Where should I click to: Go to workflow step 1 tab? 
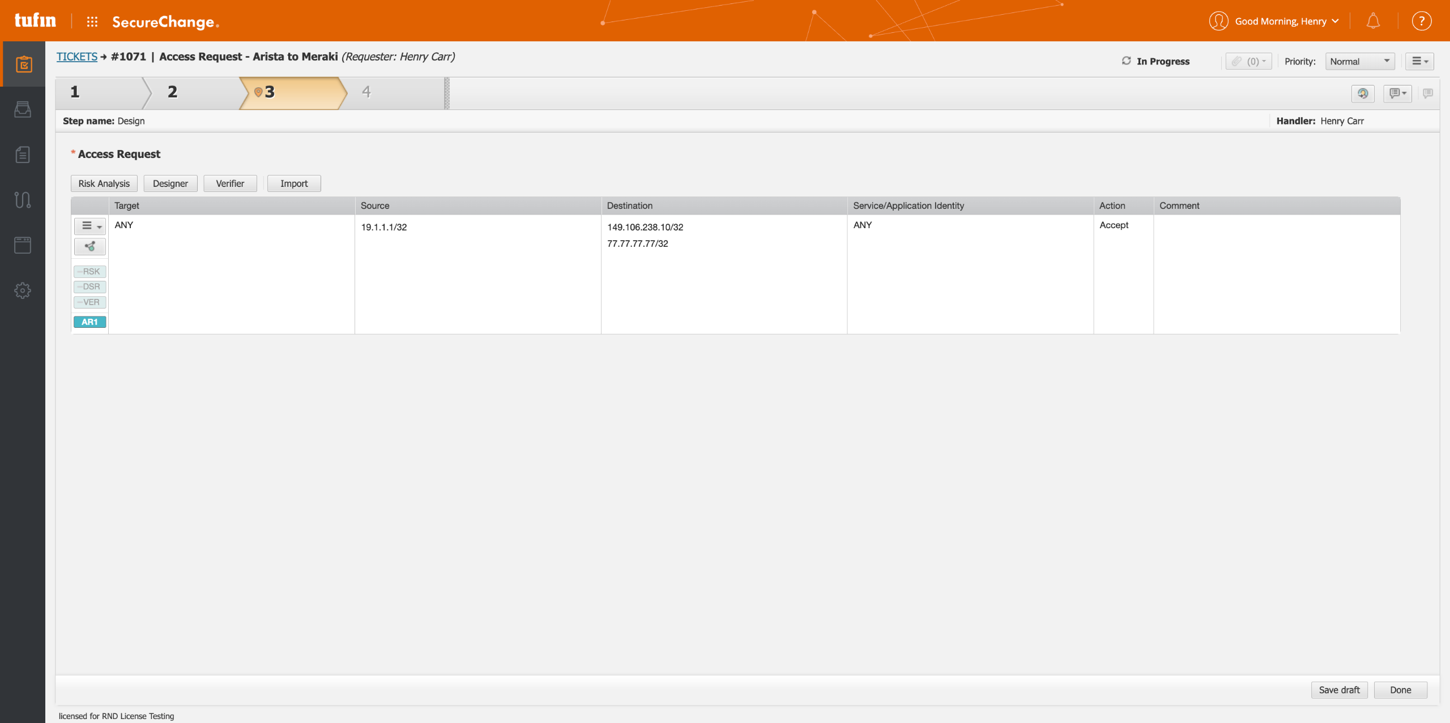(75, 92)
